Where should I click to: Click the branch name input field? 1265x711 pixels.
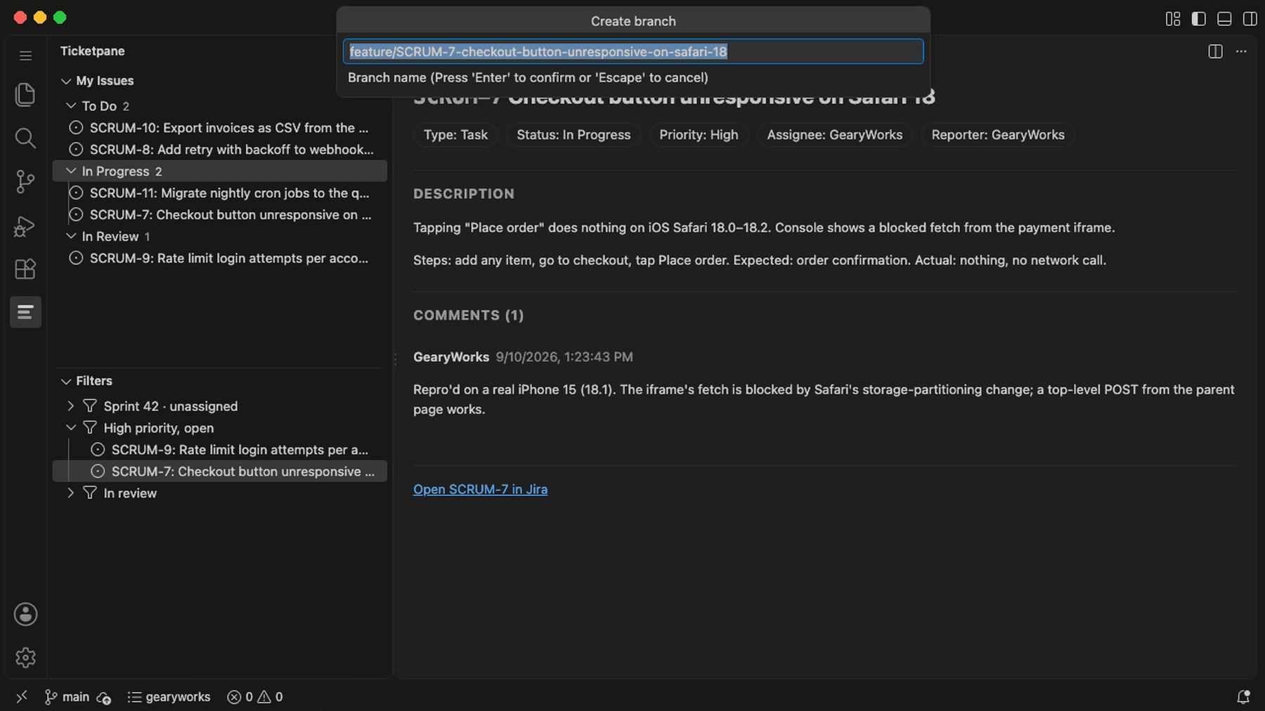[x=633, y=51]
